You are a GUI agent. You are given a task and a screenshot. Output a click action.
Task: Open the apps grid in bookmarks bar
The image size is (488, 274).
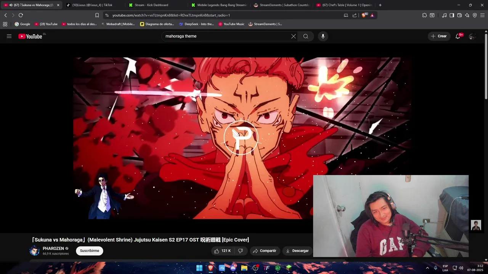pyautogui.click(x=5, y=24)
